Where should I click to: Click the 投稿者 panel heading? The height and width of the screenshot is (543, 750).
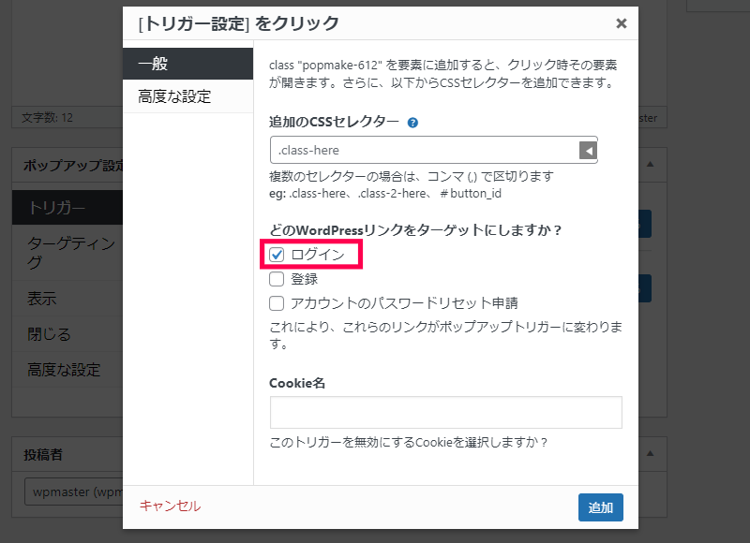point(43,455)
